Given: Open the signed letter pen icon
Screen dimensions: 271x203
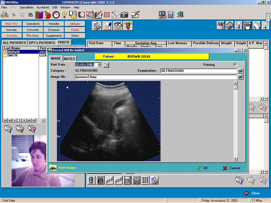Looking at the screenshot, I should [107, 26].
